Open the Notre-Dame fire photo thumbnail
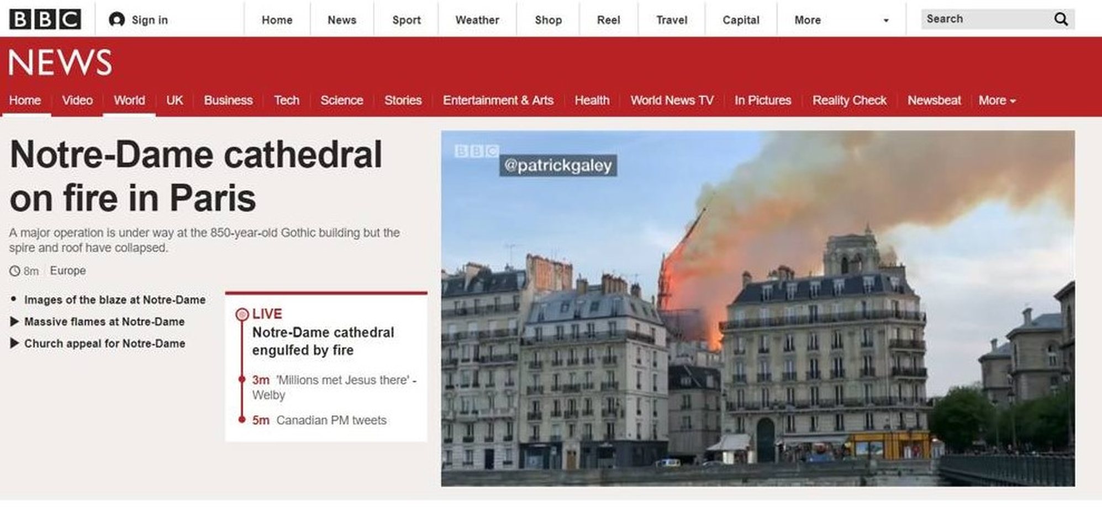Screen dimensions: 1102x508 (758, 309)
